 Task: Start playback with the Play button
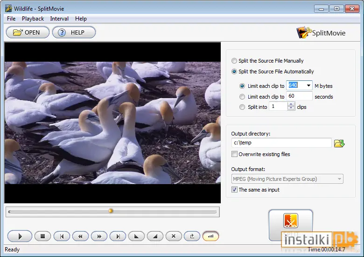click(20, 236)
